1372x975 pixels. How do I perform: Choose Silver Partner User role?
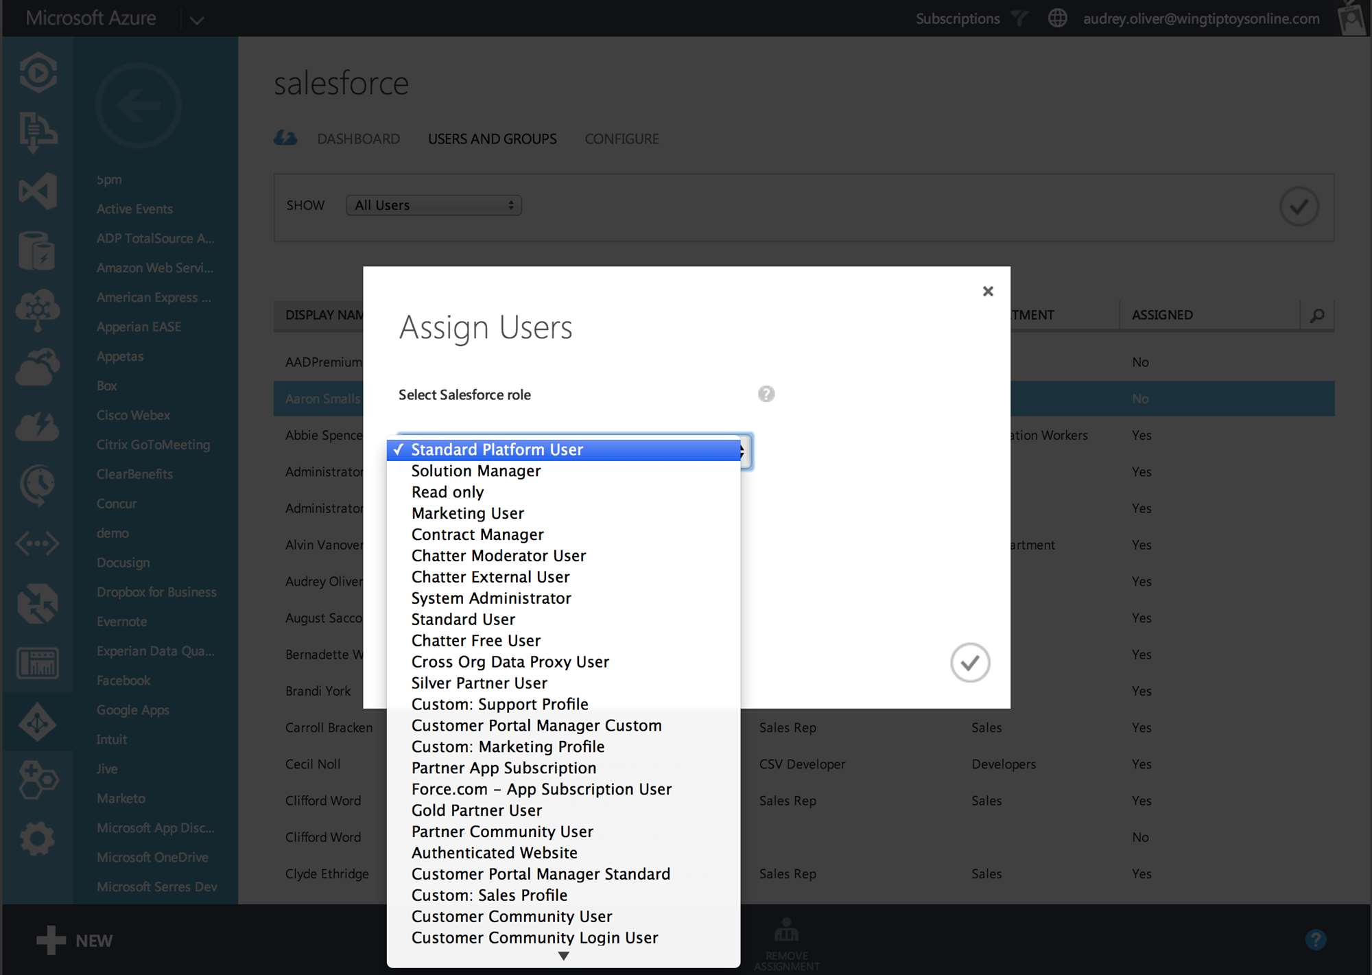click(x=563, y=683)
